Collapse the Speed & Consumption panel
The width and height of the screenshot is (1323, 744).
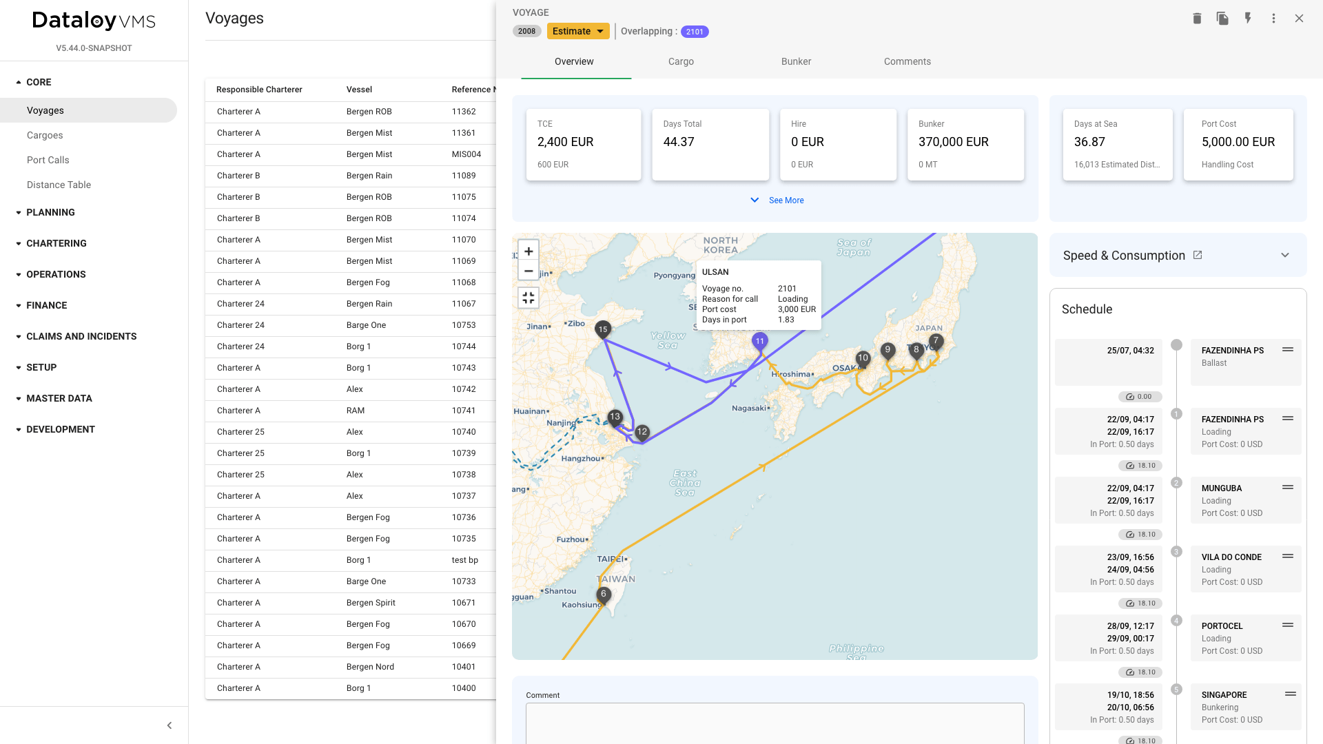1285,255
